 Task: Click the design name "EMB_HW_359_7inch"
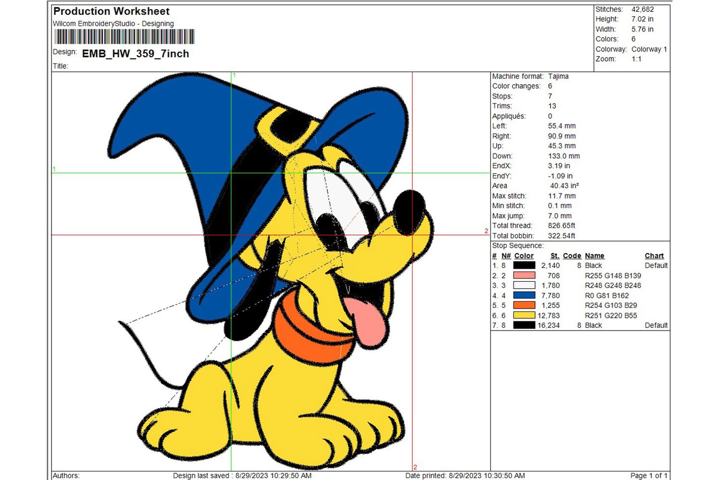(x=135, y=53)
